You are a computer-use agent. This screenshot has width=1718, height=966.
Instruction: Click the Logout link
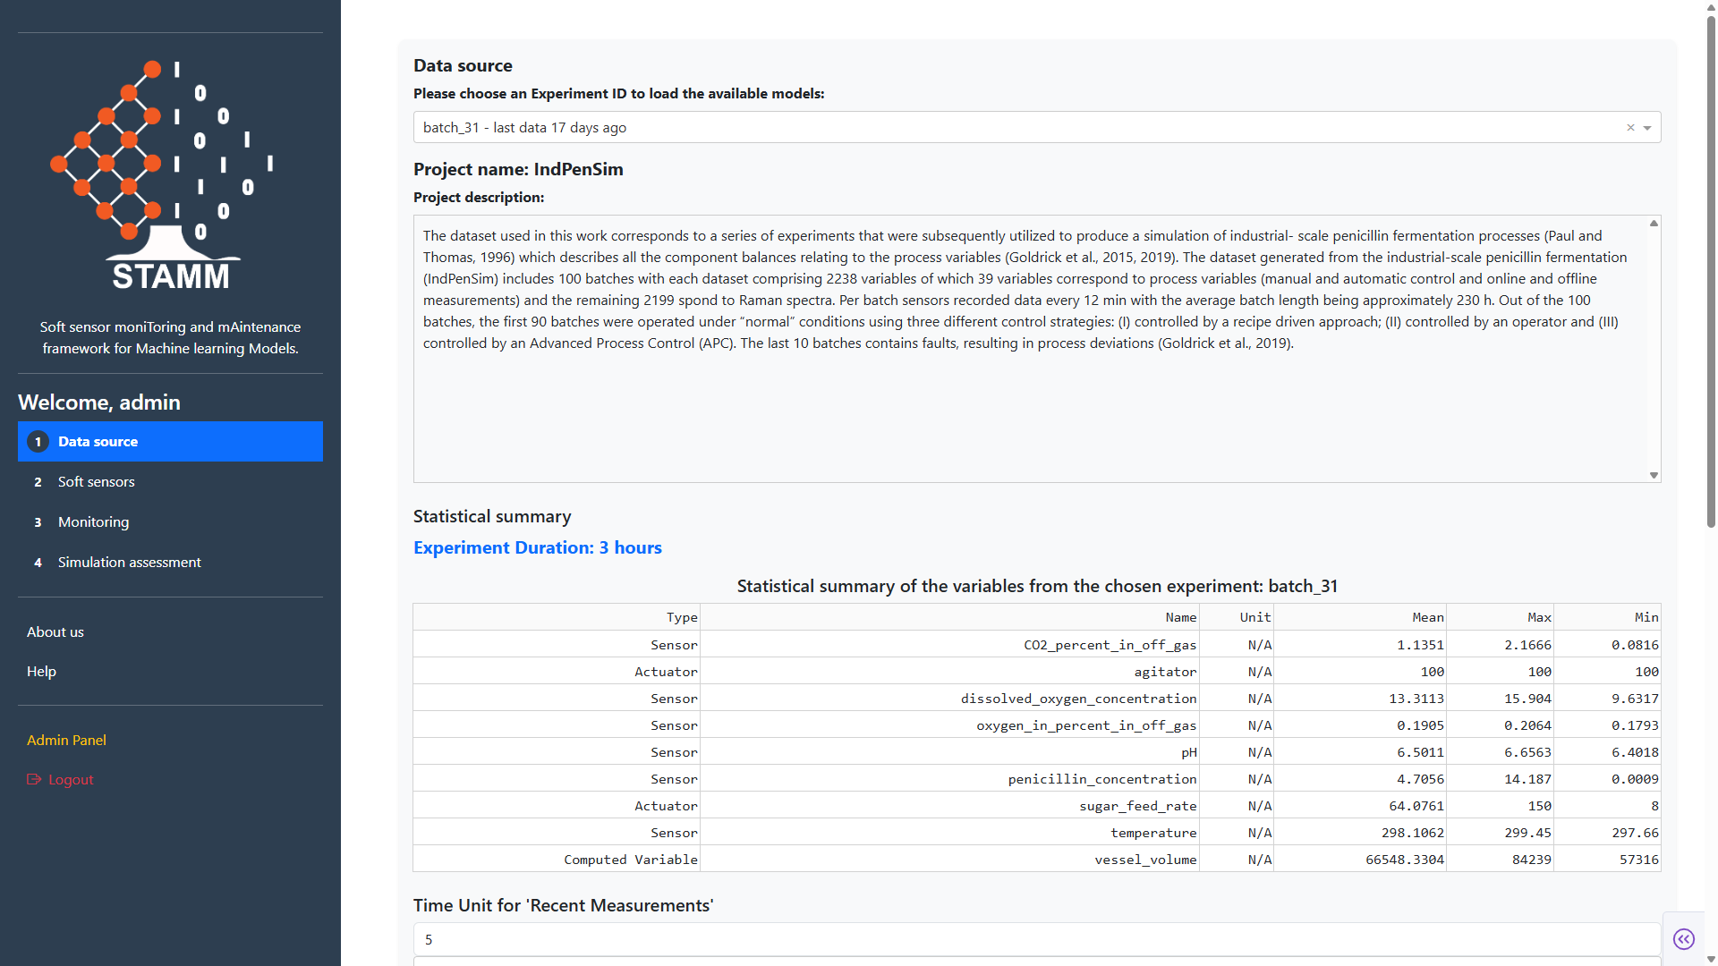click(71, 780)
